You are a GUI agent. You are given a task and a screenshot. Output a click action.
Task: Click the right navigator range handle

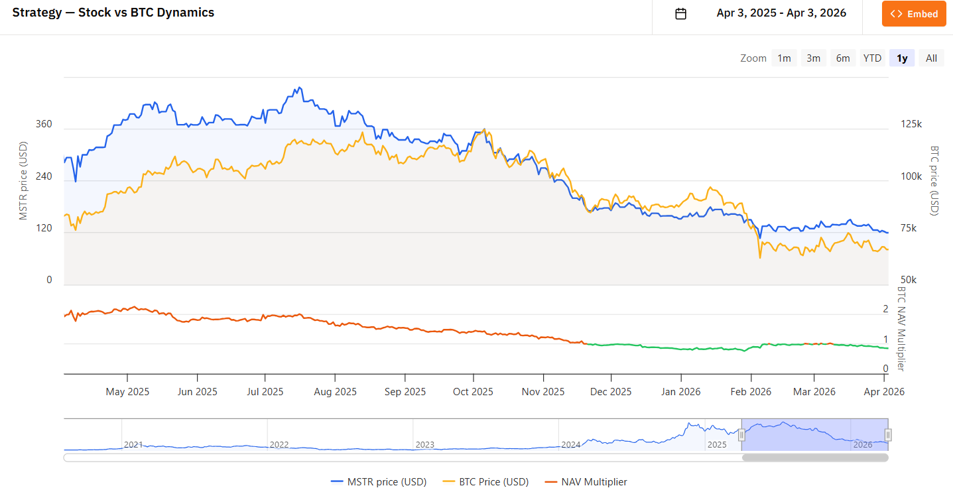coord(888,435)
